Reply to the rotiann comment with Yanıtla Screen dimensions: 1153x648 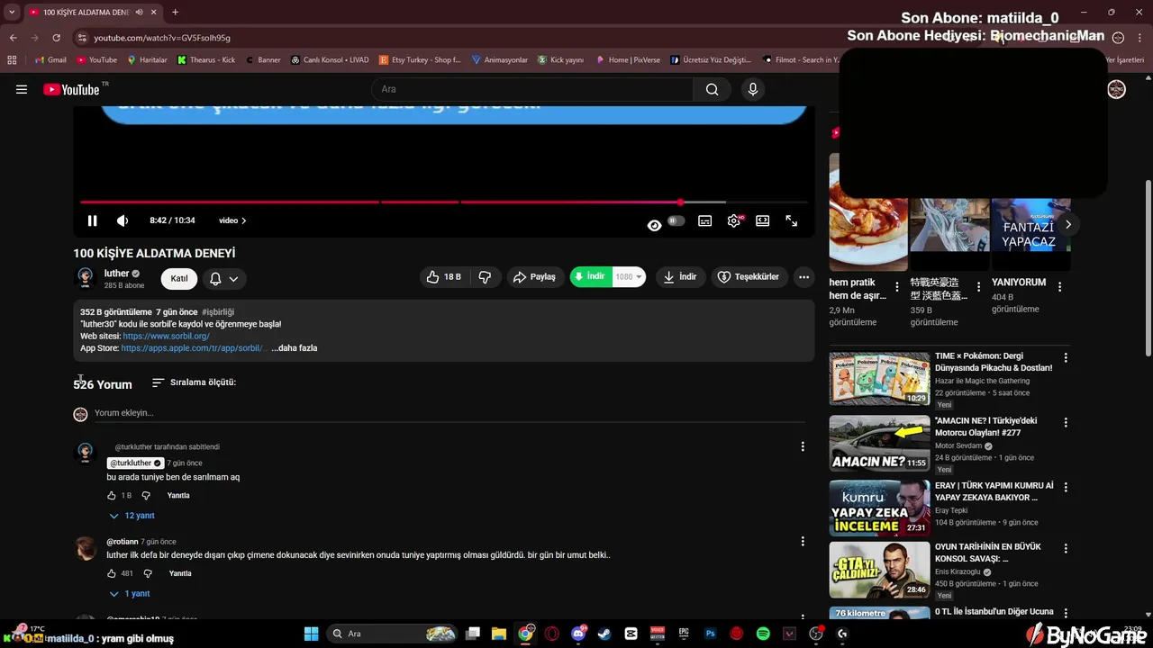[180, 573]
